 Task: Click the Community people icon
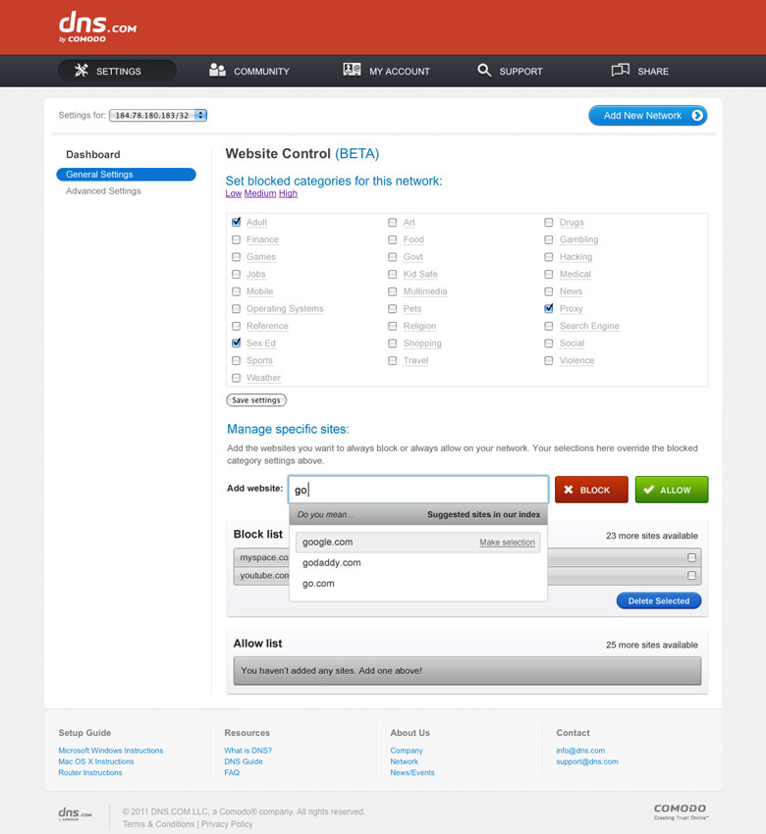(x=217, y=71)
